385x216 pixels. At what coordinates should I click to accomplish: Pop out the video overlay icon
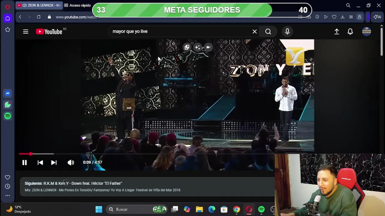click(187, 47)
